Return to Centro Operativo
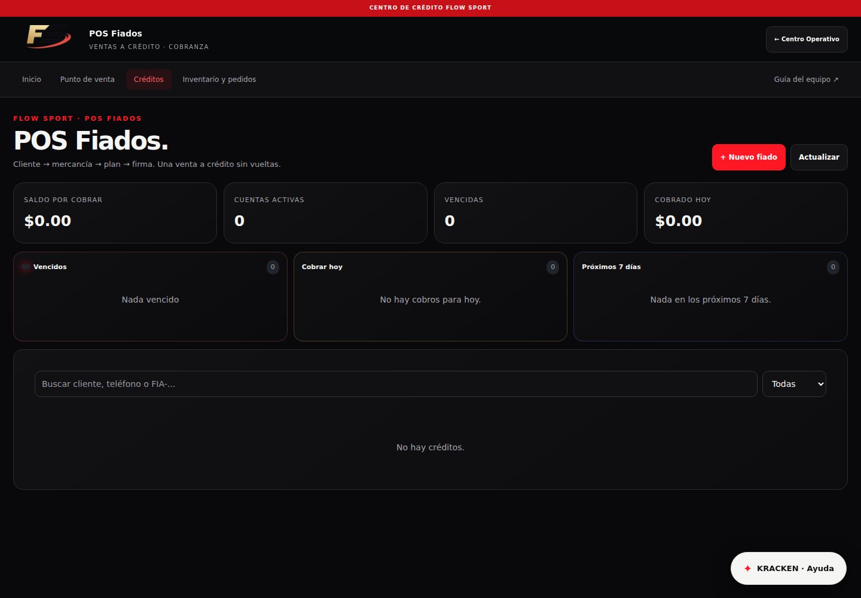This screenshot has width=861, height=598. 807,39
